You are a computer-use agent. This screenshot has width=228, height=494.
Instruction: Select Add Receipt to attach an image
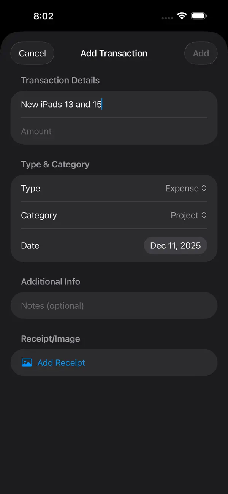pos(61,362)
